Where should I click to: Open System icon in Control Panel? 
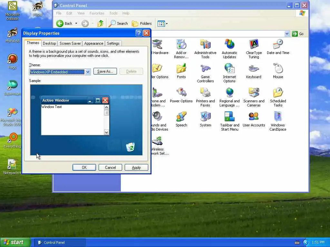tap(205, 119)
